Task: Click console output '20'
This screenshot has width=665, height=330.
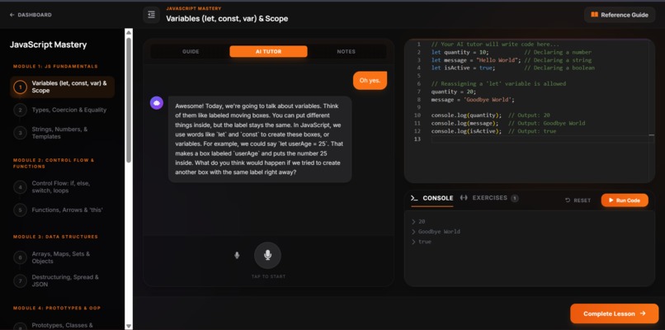Action: 422,221
